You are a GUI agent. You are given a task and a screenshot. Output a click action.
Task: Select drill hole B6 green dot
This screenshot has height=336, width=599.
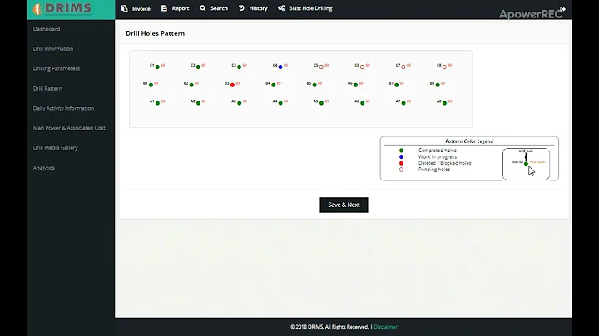pyautogui.click(x=356, y=85)
